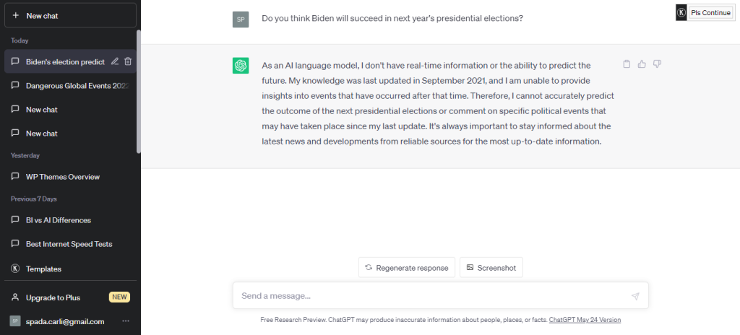Click Upgrade to Plus
740x335 pixels.
click(70, 297)
